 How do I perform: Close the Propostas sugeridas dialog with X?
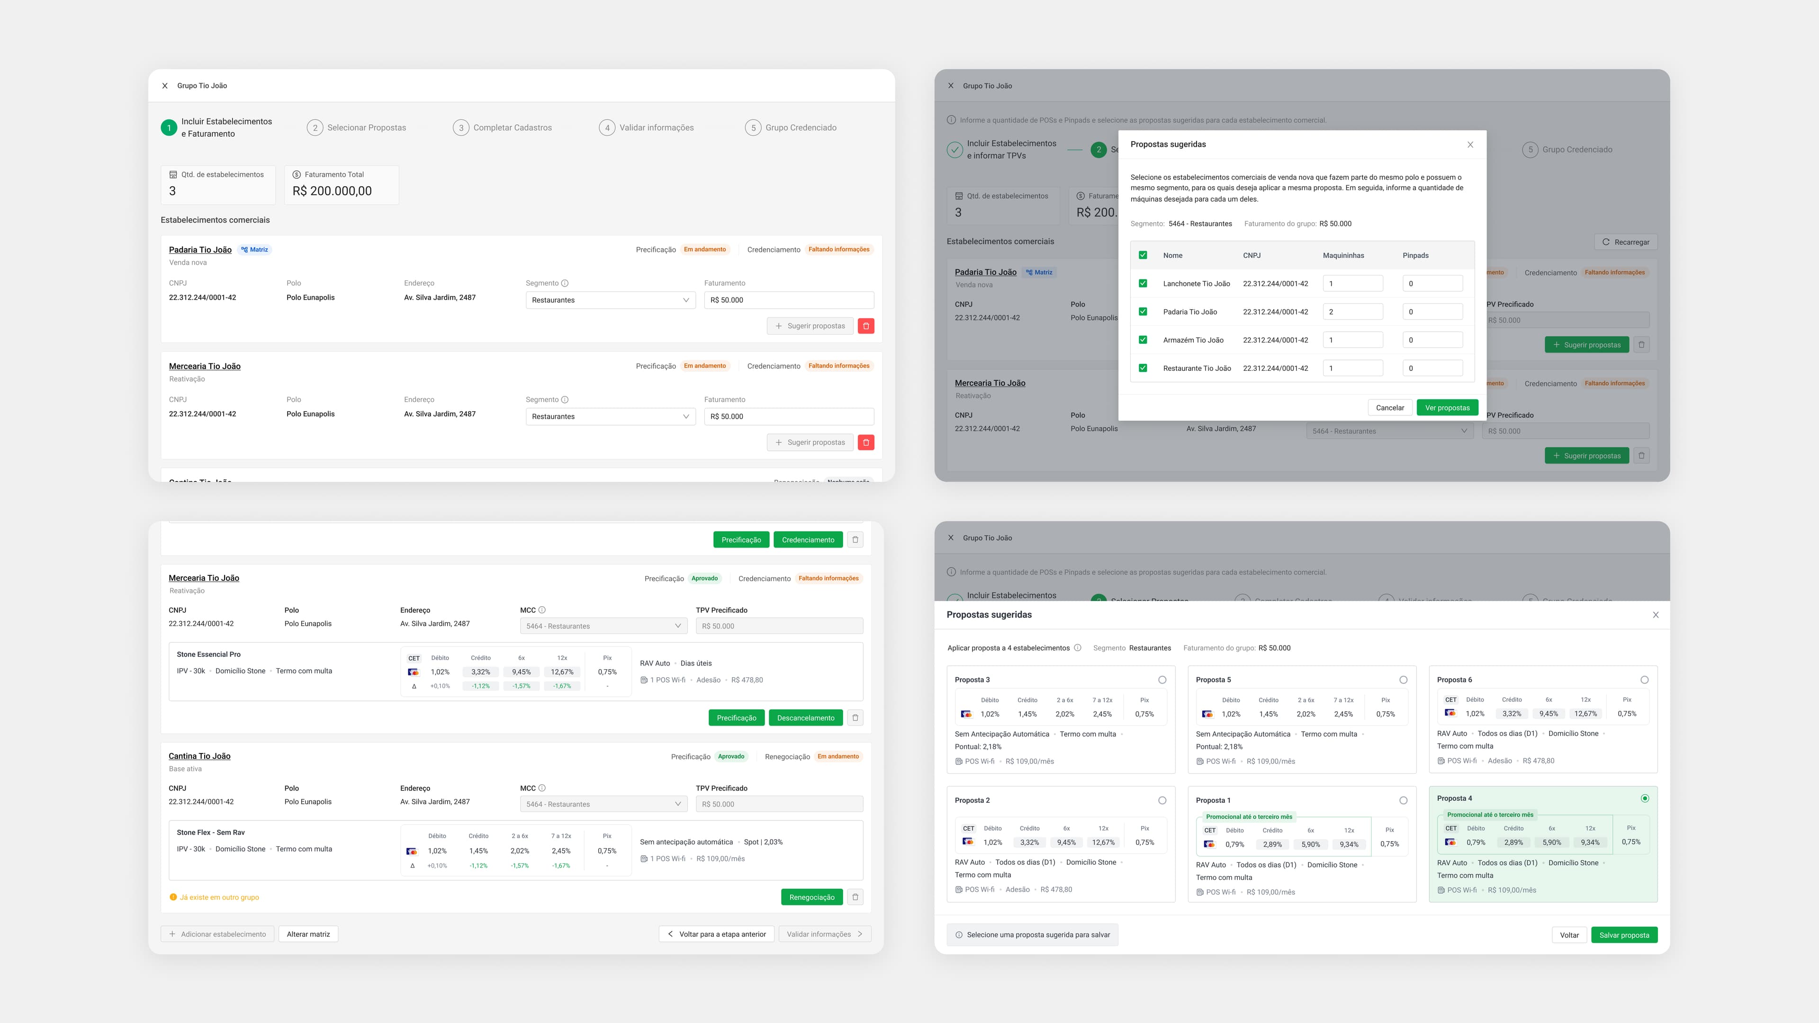pyautogui.click(x=1470, y=145)
